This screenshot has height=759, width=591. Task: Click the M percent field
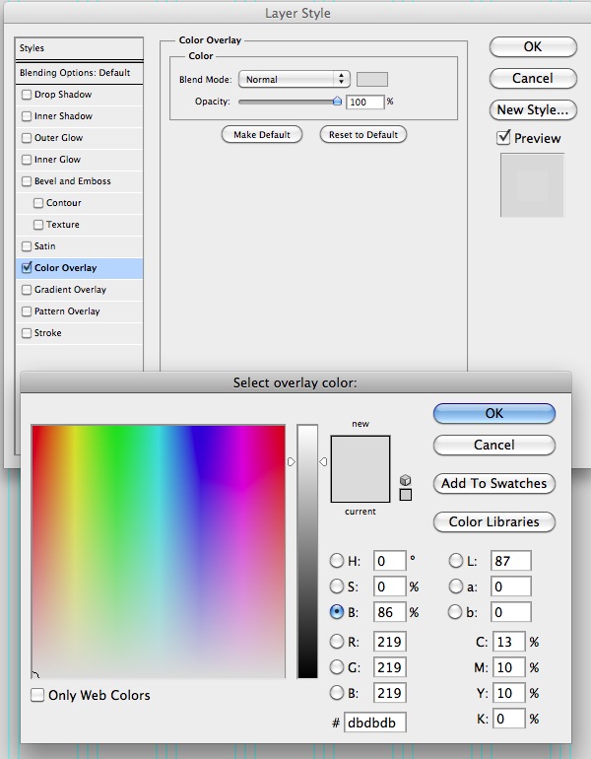tap(509, 667)
